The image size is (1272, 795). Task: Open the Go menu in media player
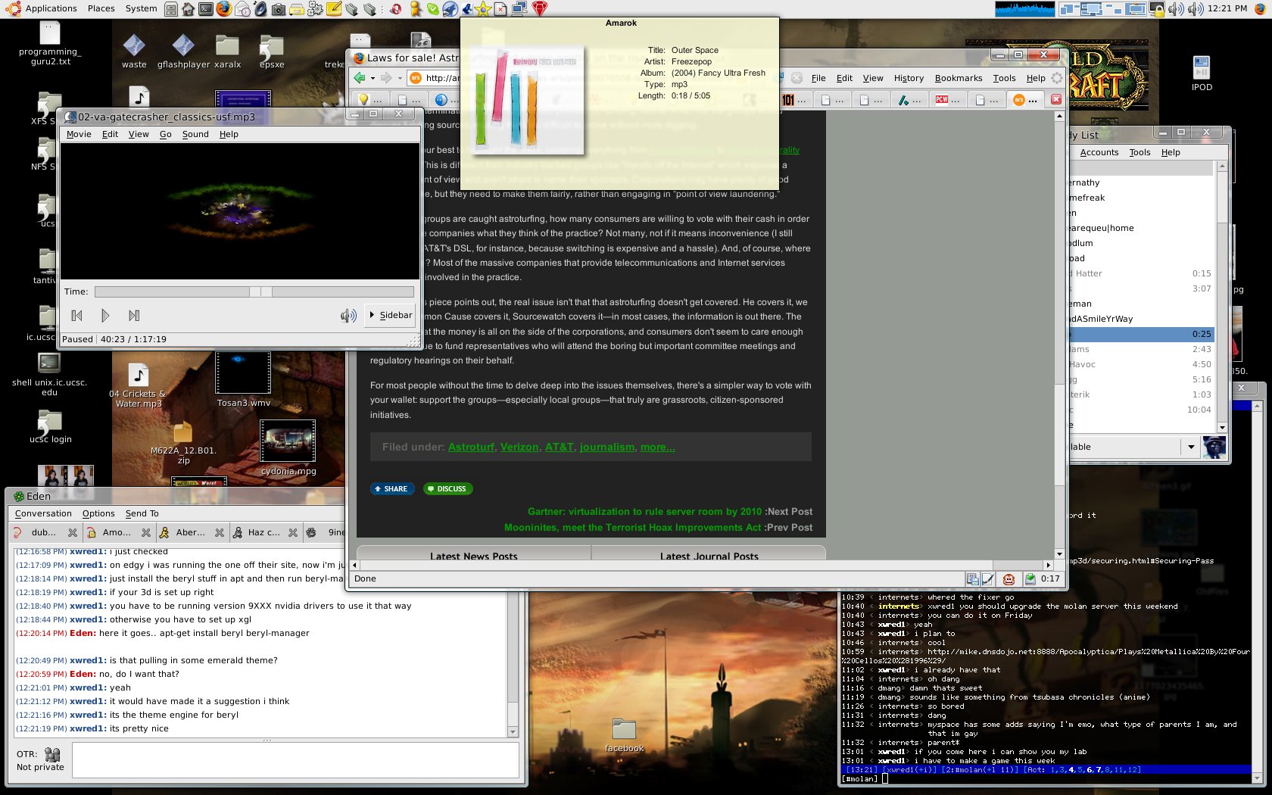166,134
